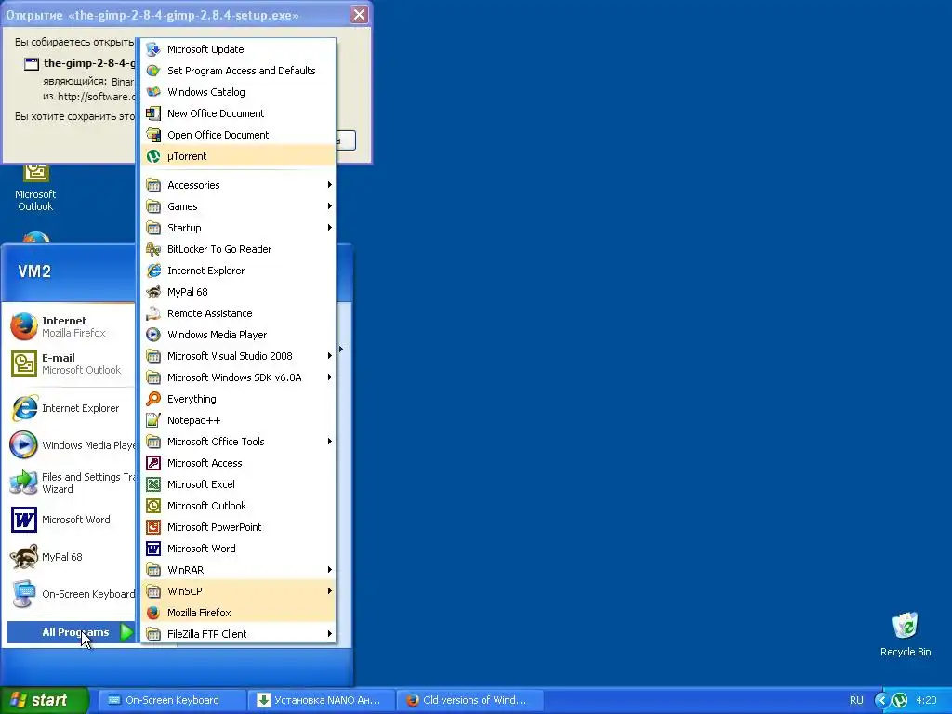Expand Microsoft Visual Studio 2008 submenu arrow
The height and width of the screenshot is (714, 952).
[330, 356]
